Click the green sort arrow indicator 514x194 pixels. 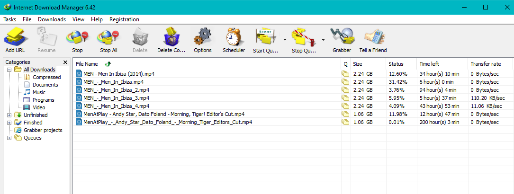tap(108, 64)
